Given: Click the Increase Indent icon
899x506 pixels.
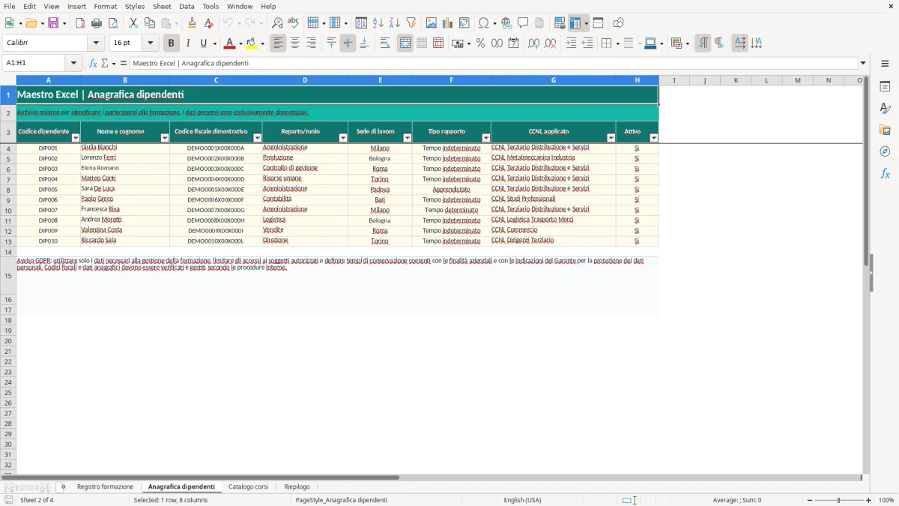Looking at the screenshot, I should (571, 43).
